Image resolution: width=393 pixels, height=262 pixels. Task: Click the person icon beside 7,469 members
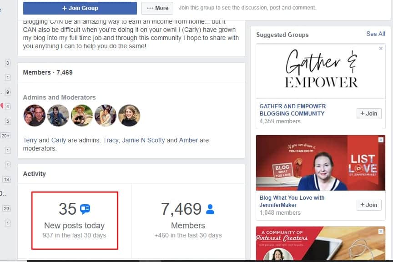pyautogui.click(x=210, y=209)
